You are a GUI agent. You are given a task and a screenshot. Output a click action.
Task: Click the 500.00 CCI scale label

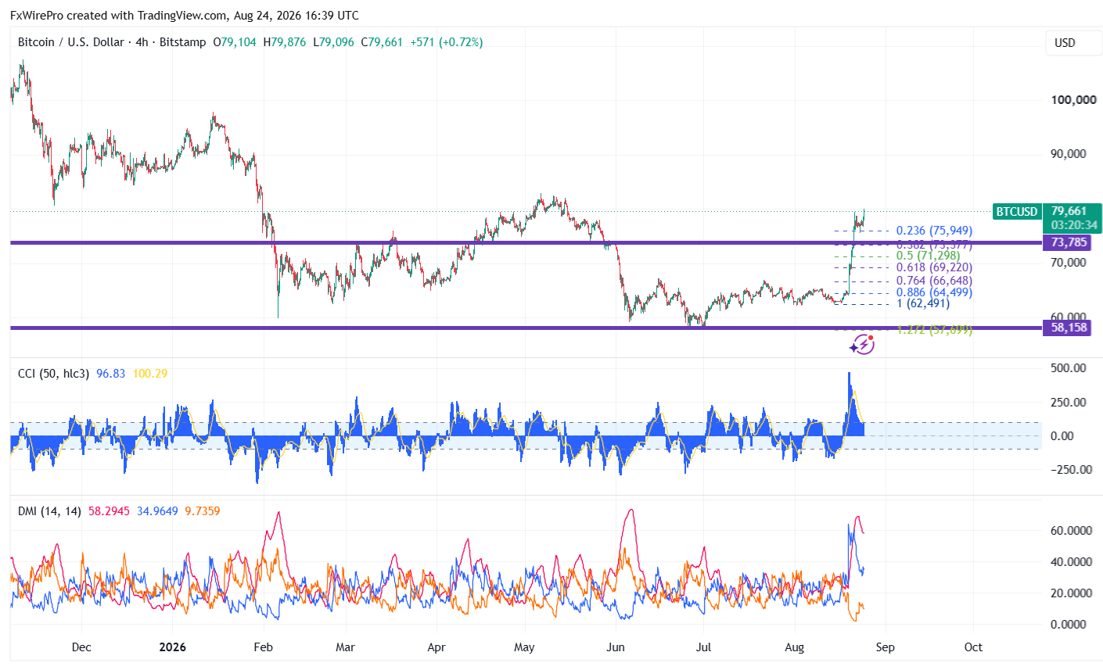tap(1069, 368)
